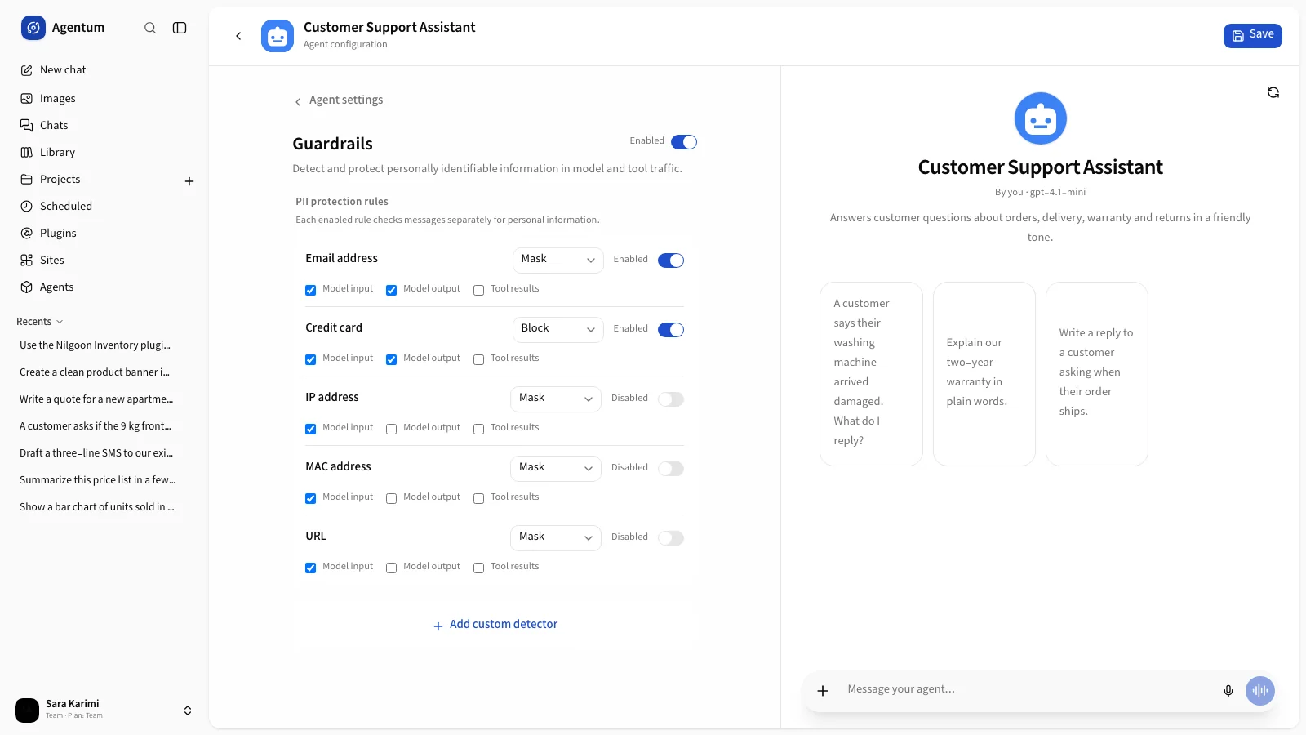Click the microphone icon in message box

point(1228,691)
